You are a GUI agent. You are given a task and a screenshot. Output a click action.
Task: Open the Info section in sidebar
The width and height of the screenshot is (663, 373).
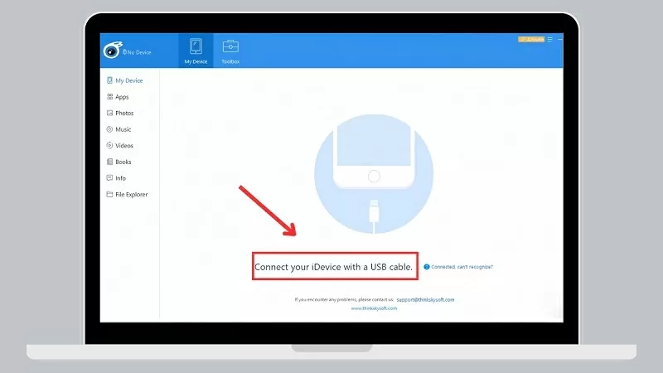[x=120, y=178]
